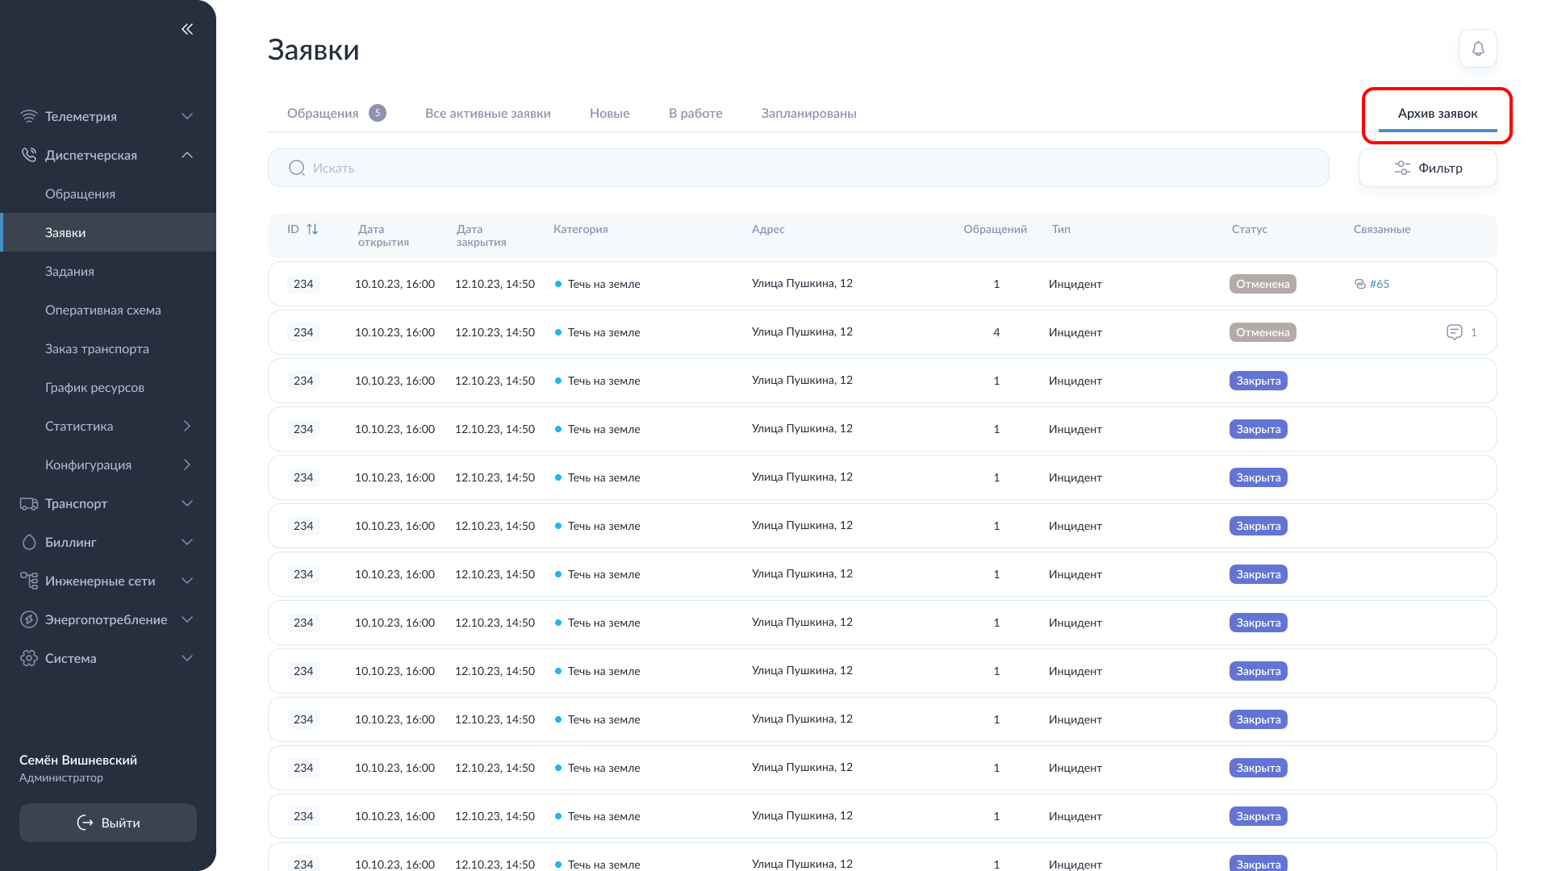Viewport: 1549px width, 871px height.
Task: Open linked request #65
Action: coord(1378,284)
